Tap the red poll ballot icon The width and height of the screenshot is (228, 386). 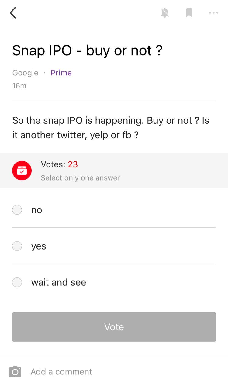(x=22, y=171)
